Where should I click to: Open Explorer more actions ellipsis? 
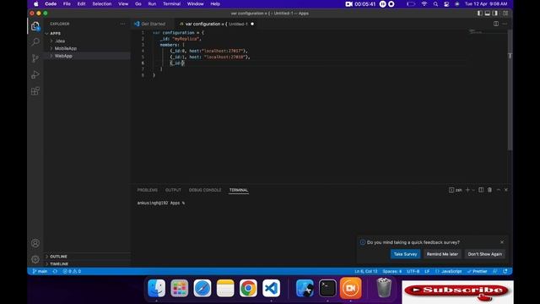122,24
